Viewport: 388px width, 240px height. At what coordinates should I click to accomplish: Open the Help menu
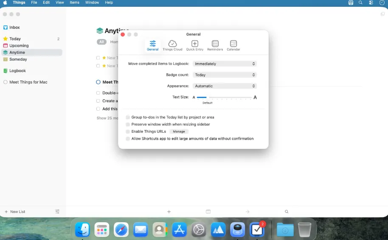109,3
